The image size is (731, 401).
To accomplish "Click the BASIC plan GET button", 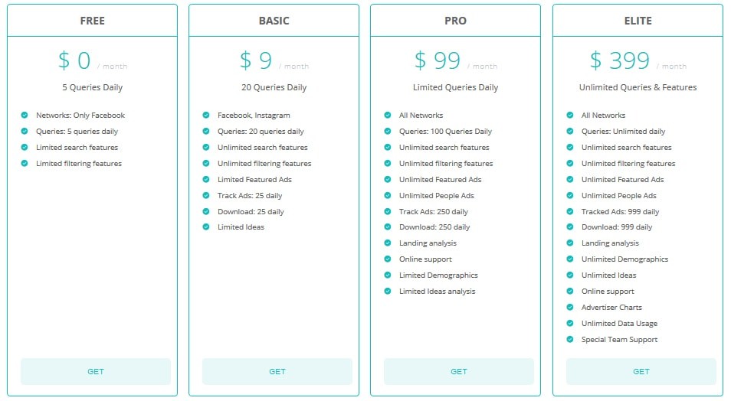I will coord(277,371).
